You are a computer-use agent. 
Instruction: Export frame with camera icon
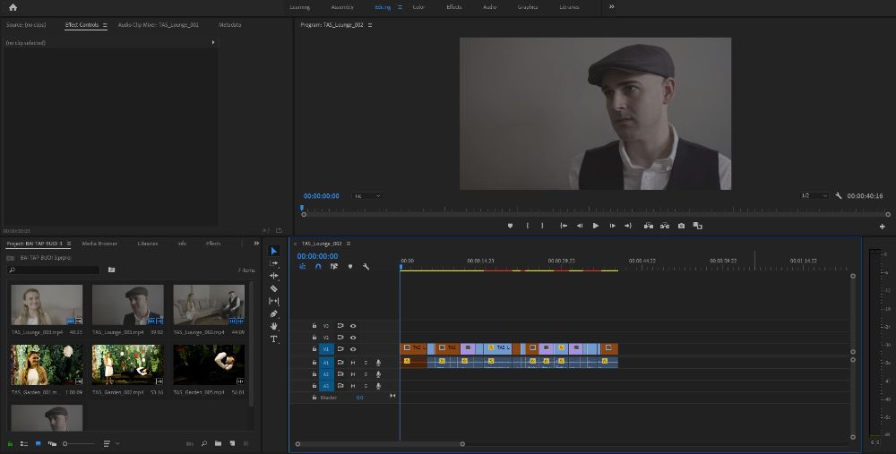click(x=681, y=226)
